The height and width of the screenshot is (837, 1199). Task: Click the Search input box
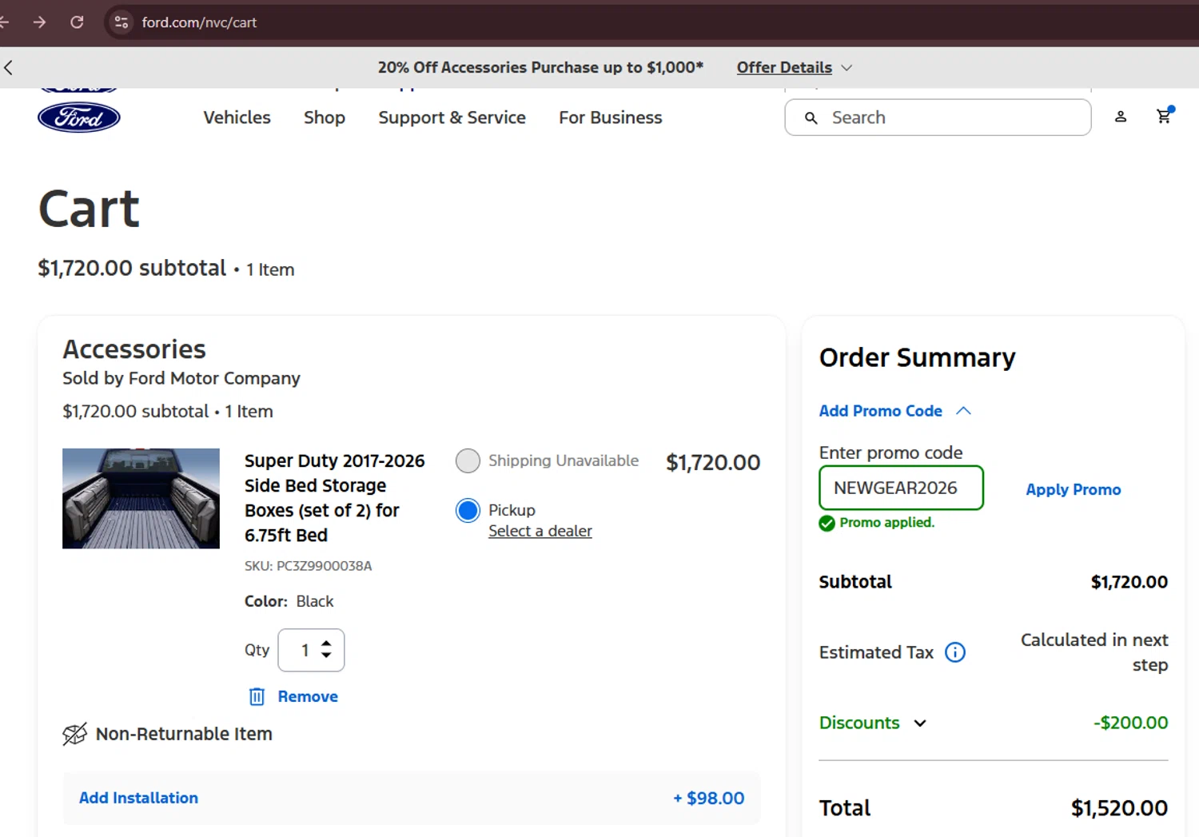coord(938,118)
